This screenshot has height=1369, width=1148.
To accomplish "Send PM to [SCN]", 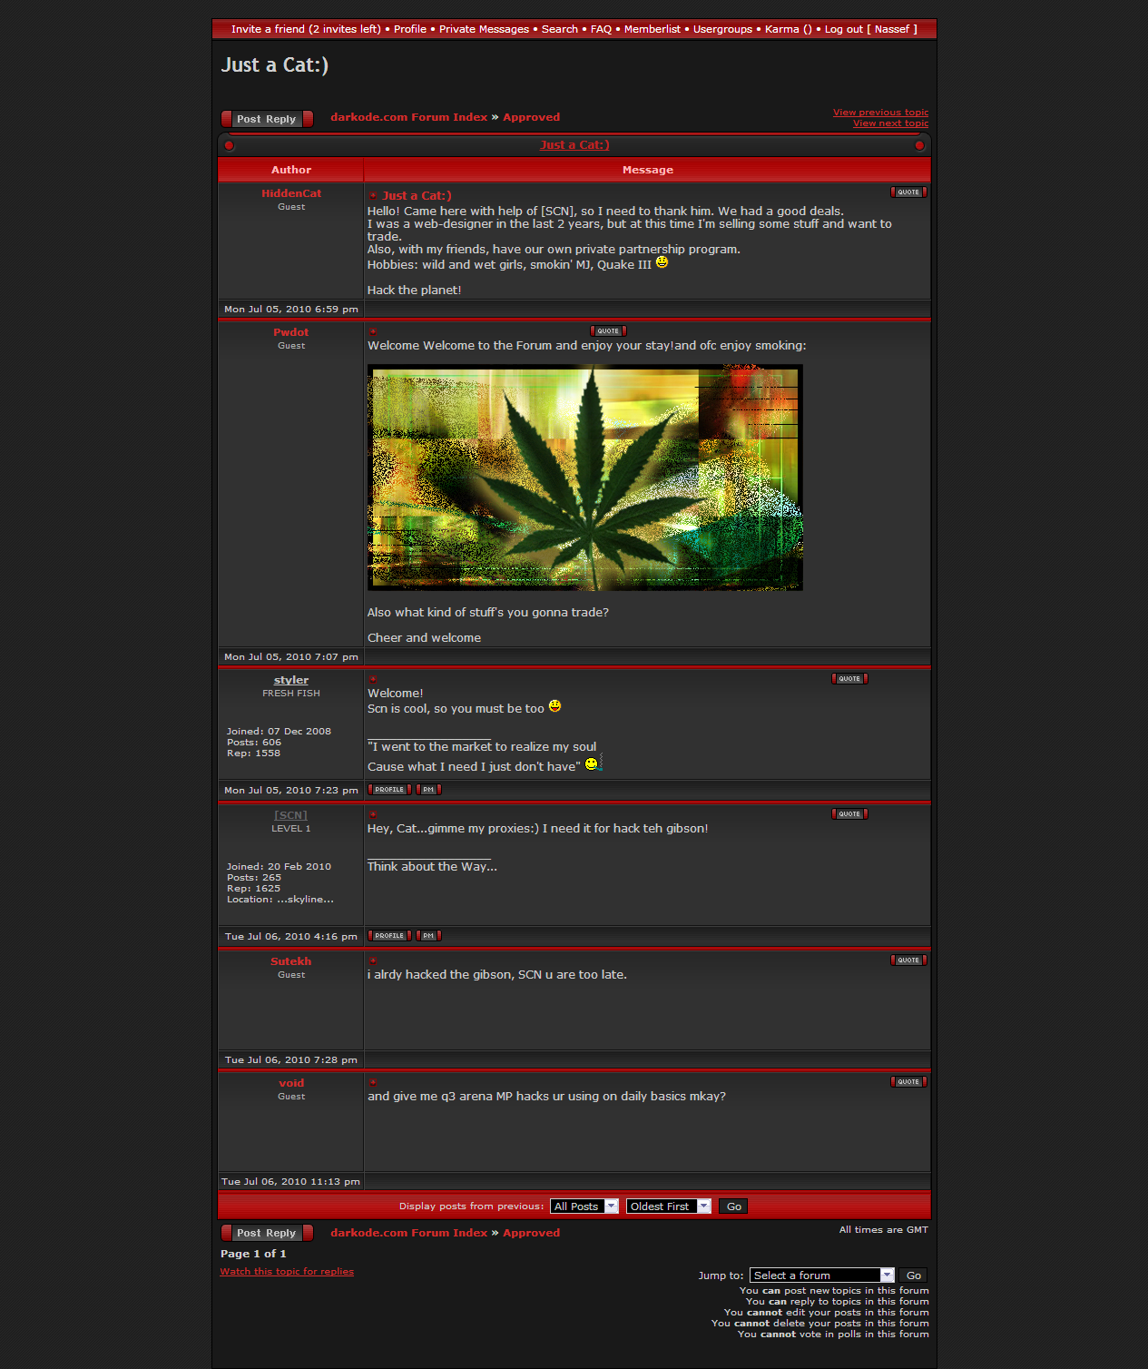I will click(428, 936).
